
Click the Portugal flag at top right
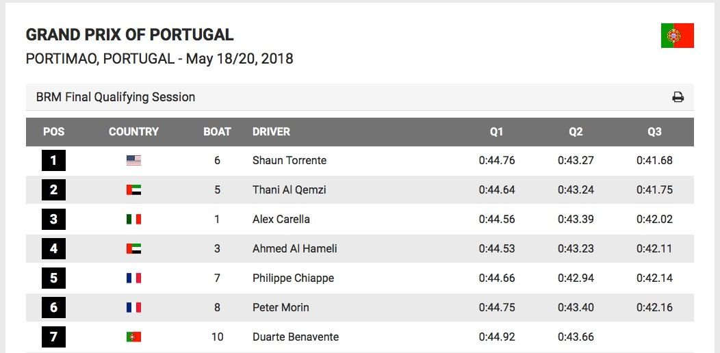point(678,36)
